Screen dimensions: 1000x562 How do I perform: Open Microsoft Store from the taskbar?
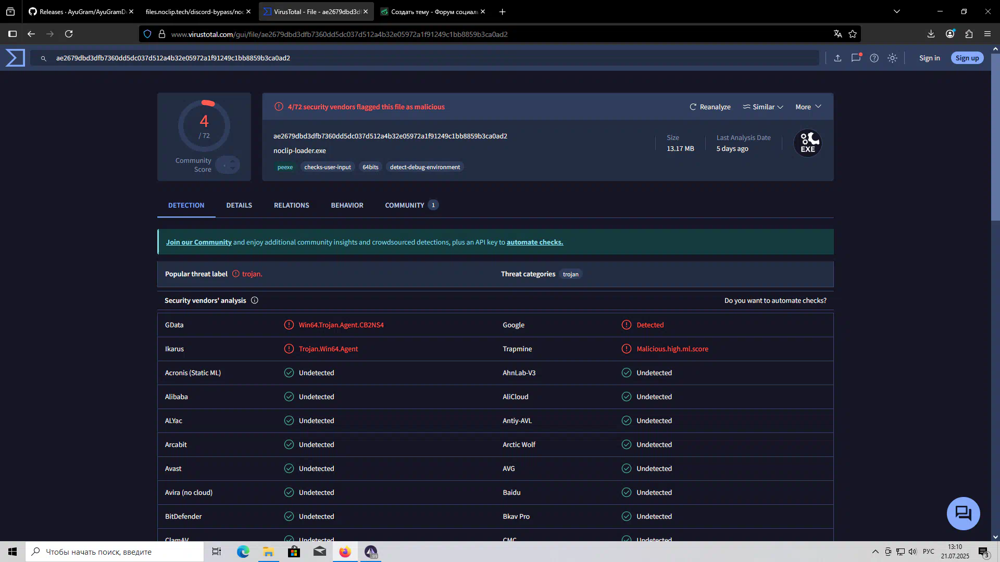[294, 552]
